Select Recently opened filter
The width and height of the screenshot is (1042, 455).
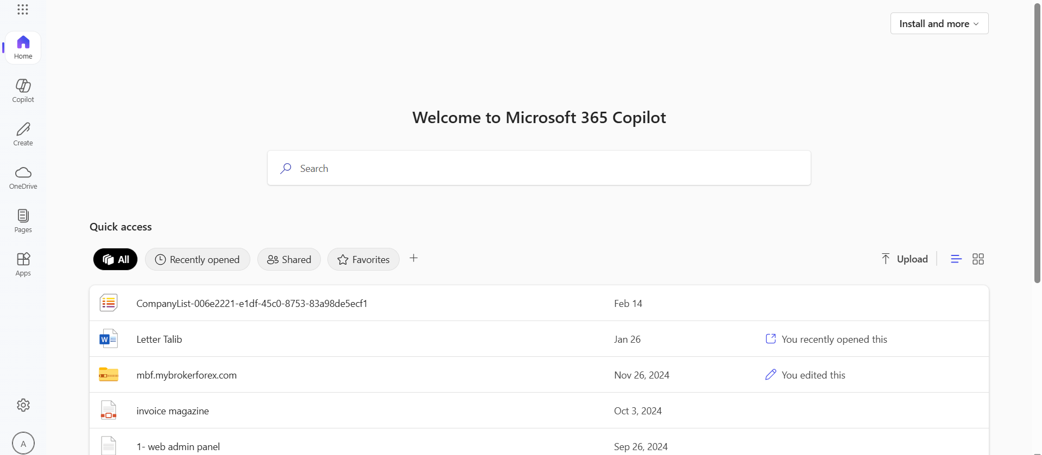(198, 259)
